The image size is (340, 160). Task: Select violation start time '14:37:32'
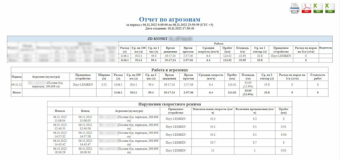(60, 136)
